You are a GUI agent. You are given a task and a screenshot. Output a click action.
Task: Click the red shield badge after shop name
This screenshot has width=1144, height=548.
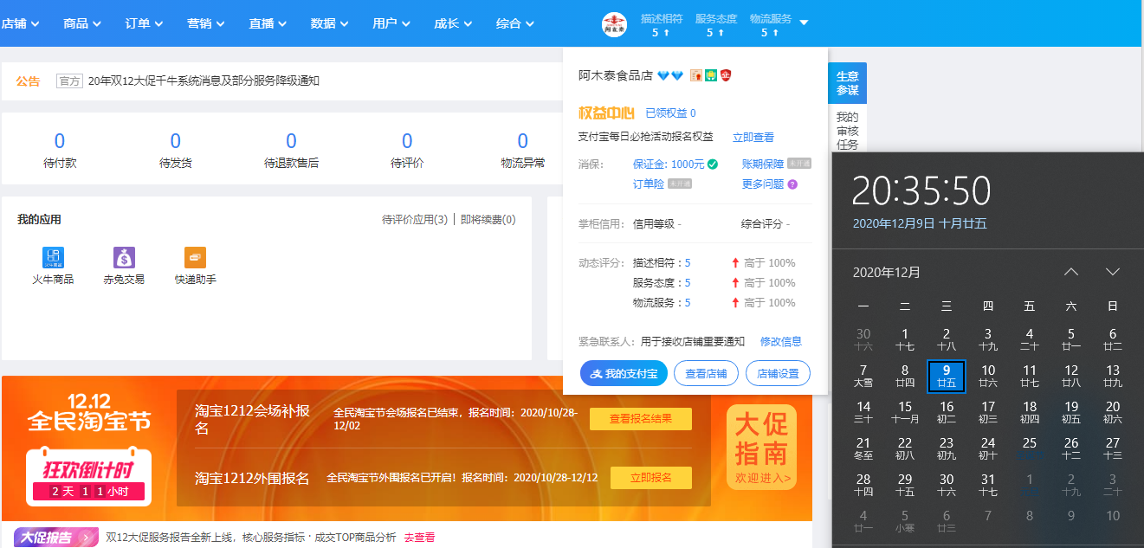point(726,76)
